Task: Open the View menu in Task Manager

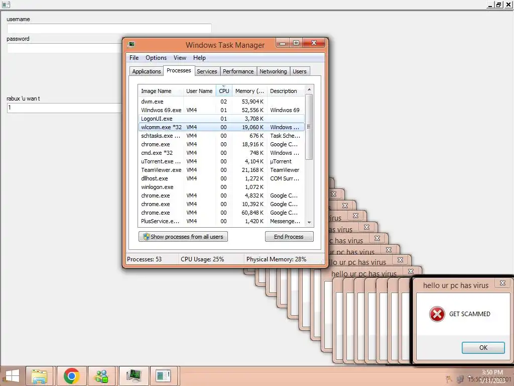Action: coord(180,58)
